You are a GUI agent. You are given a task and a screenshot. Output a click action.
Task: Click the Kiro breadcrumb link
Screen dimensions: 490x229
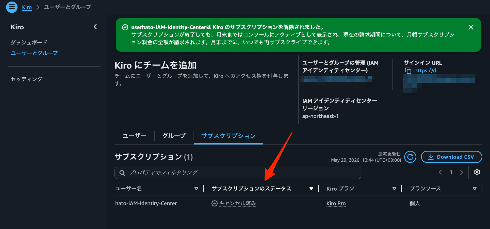(27, 7)
